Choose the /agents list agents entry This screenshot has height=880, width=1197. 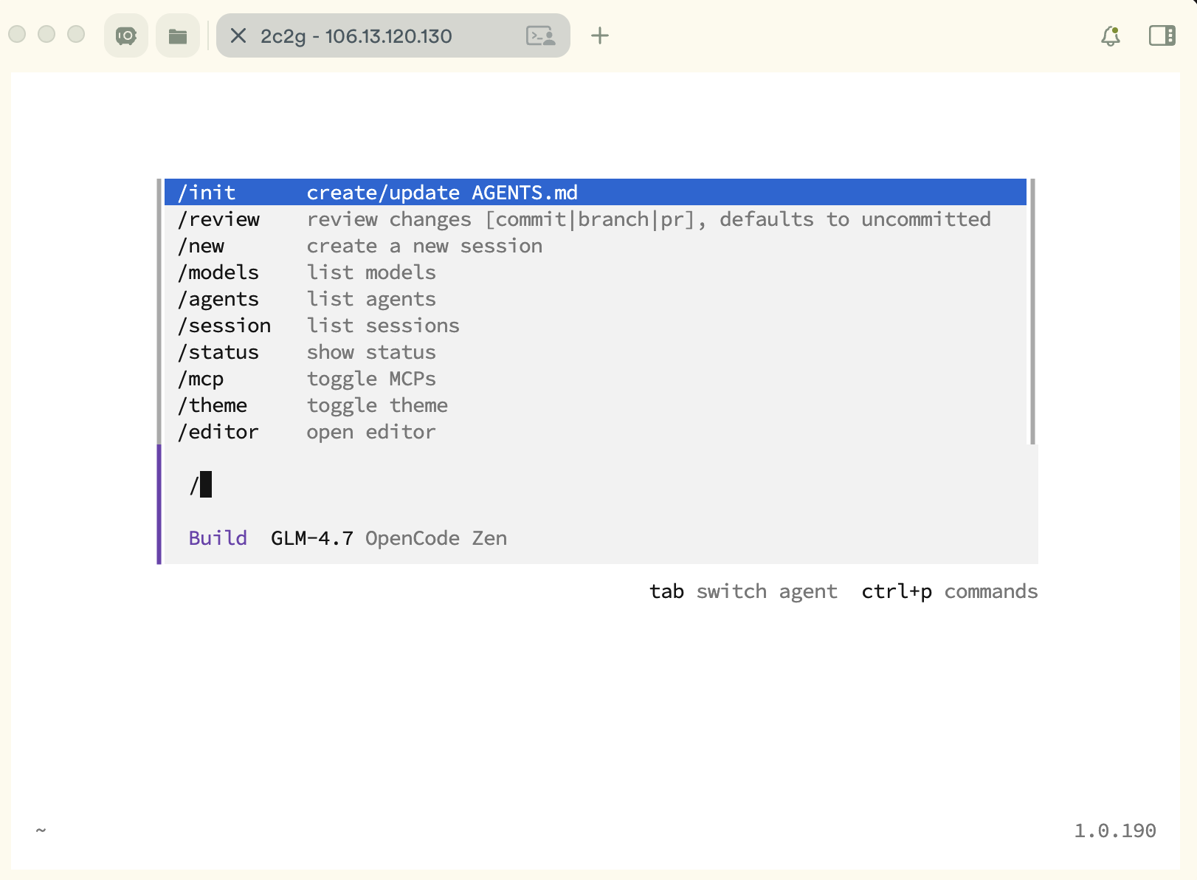(x=218, y=299)
